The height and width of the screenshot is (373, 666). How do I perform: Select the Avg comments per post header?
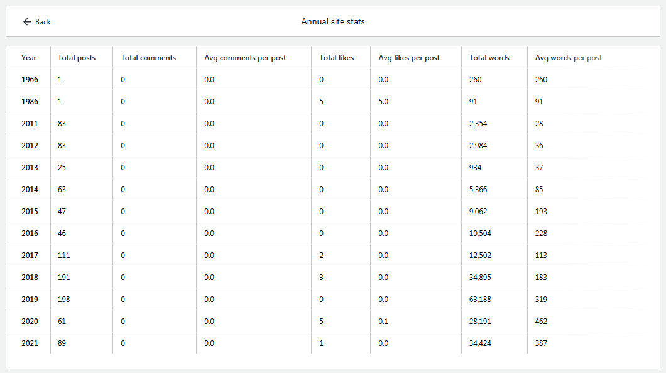(x=245, y=58)
